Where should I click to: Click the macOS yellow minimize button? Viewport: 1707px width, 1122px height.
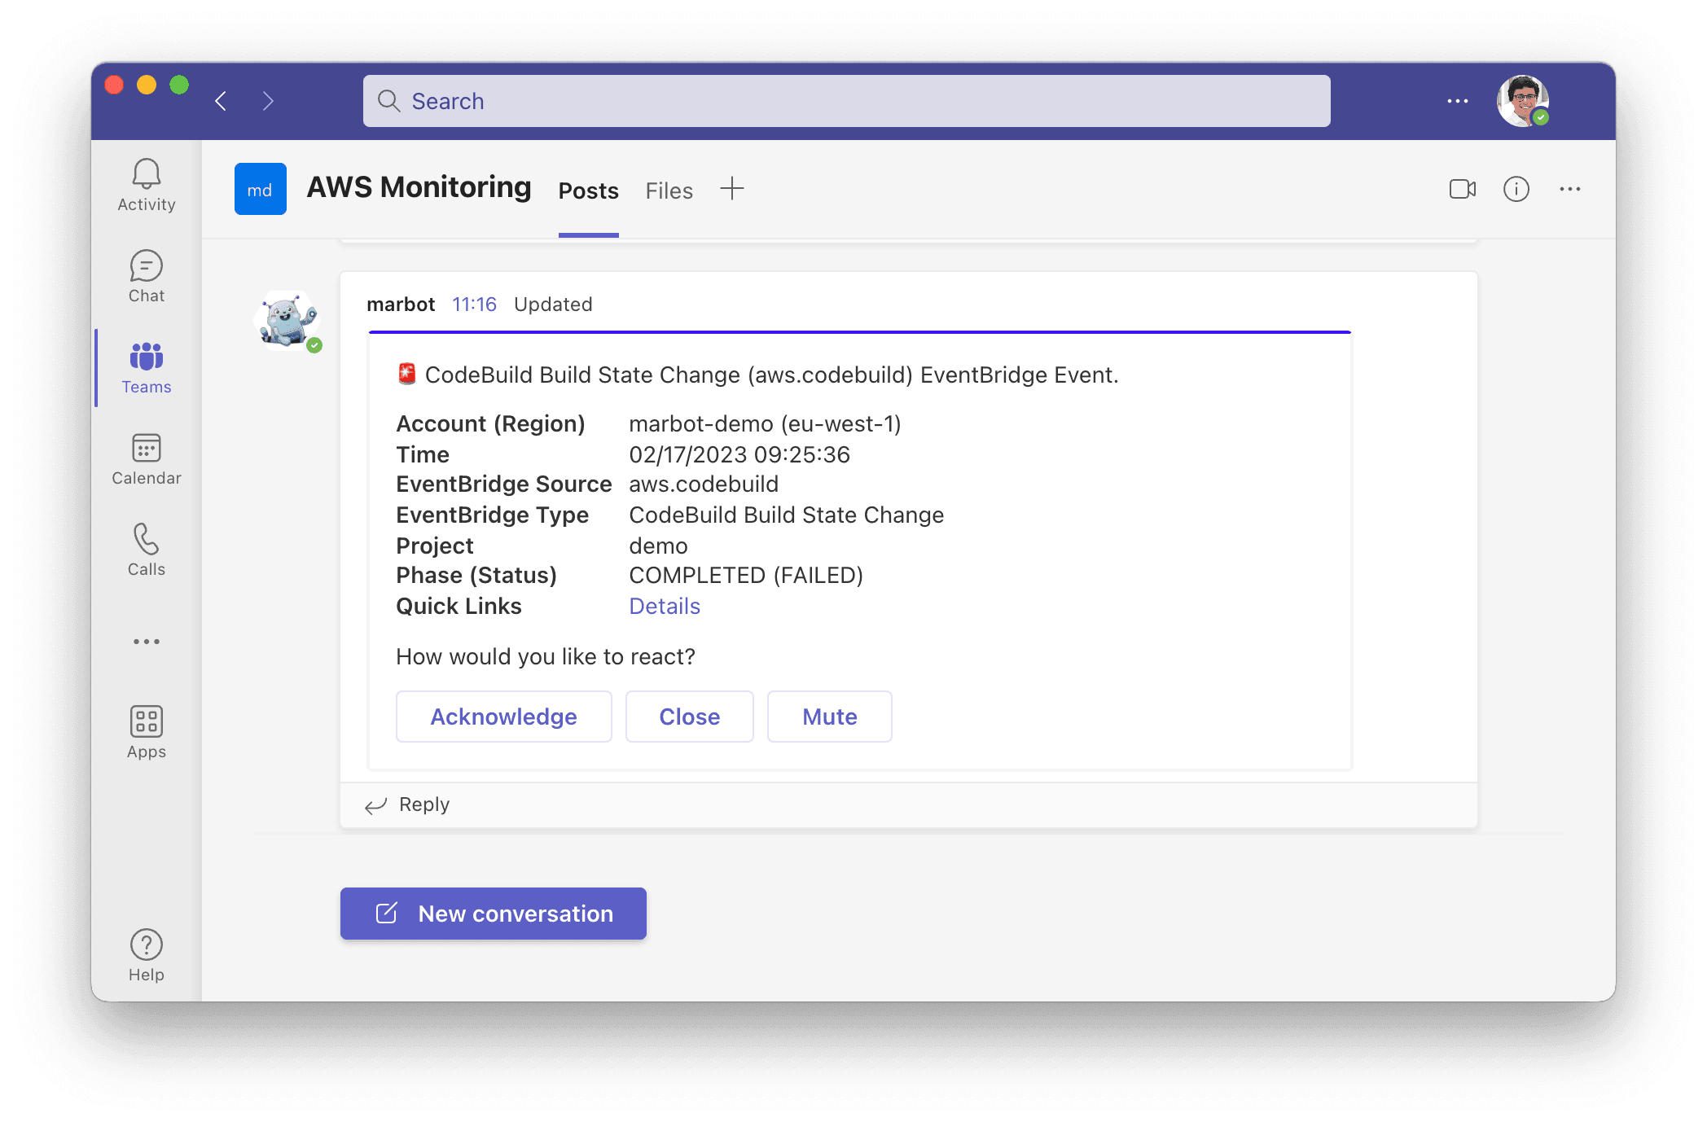click(x=147, y=85)
